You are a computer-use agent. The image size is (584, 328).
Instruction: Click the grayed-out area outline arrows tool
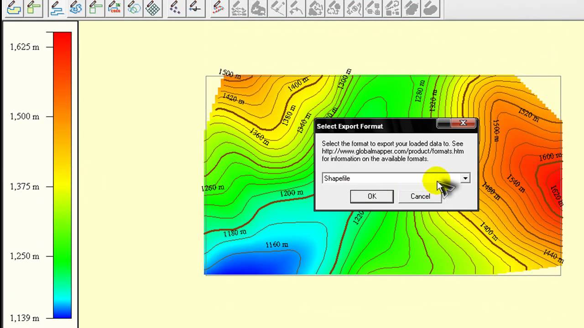315,8
